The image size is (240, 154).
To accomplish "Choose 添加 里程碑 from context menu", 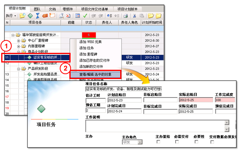I will click(88, 54).
